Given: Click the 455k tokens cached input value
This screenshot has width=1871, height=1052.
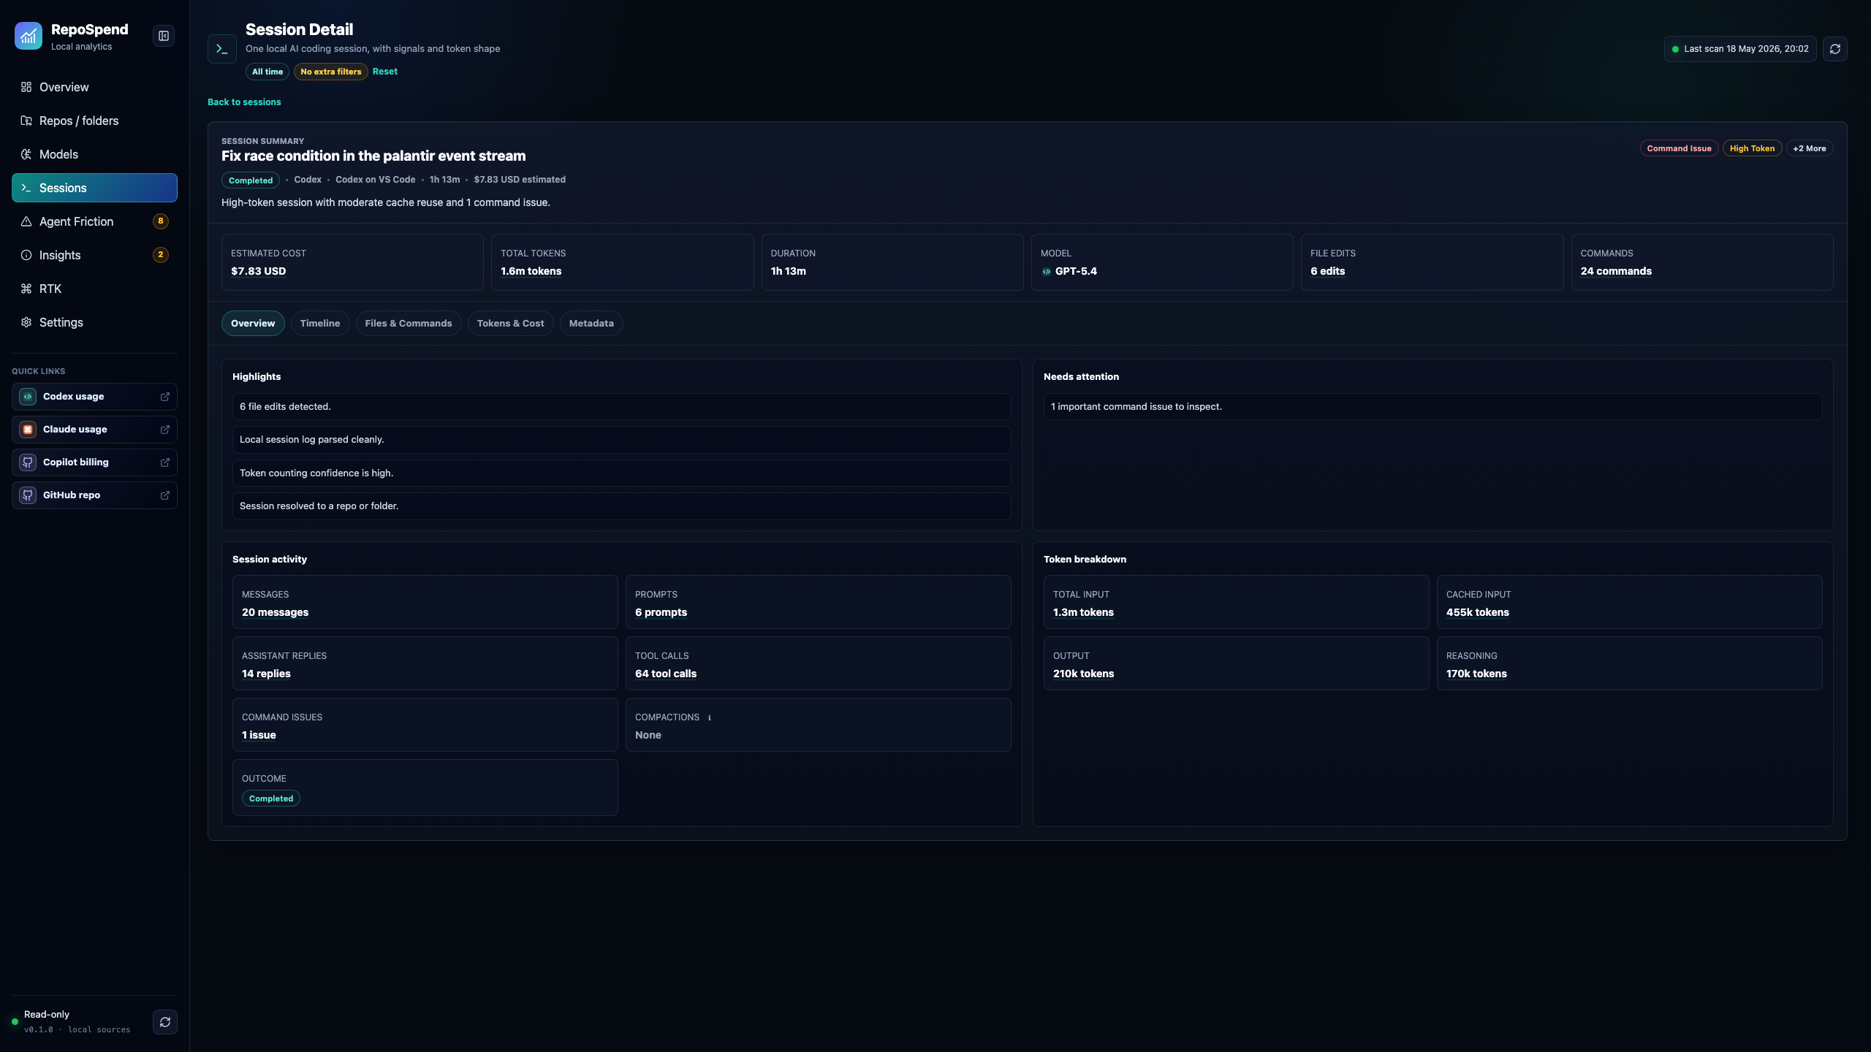Looking at the screenshot, I should [1478, 612].
